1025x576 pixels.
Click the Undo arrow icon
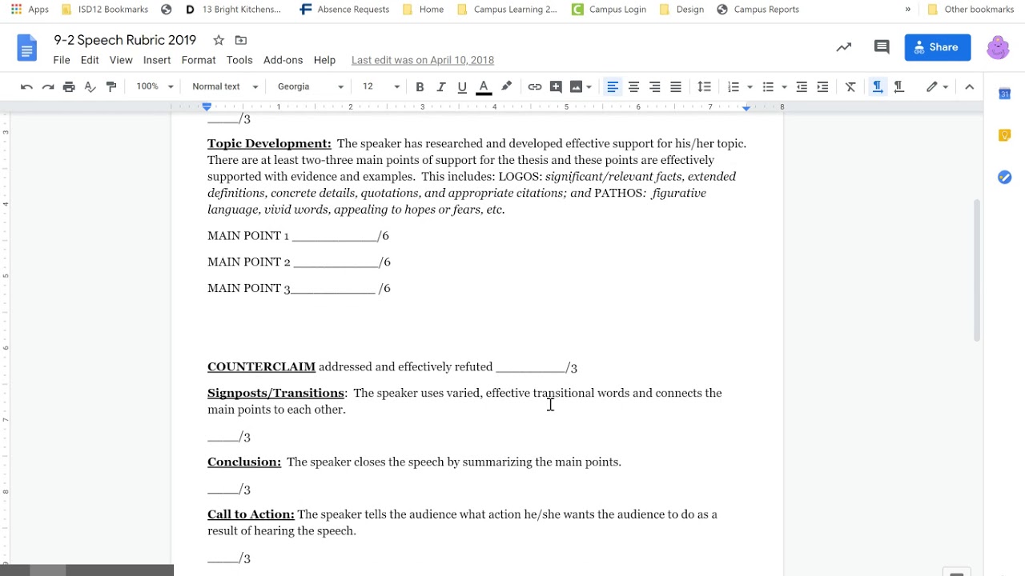[26, 86]
